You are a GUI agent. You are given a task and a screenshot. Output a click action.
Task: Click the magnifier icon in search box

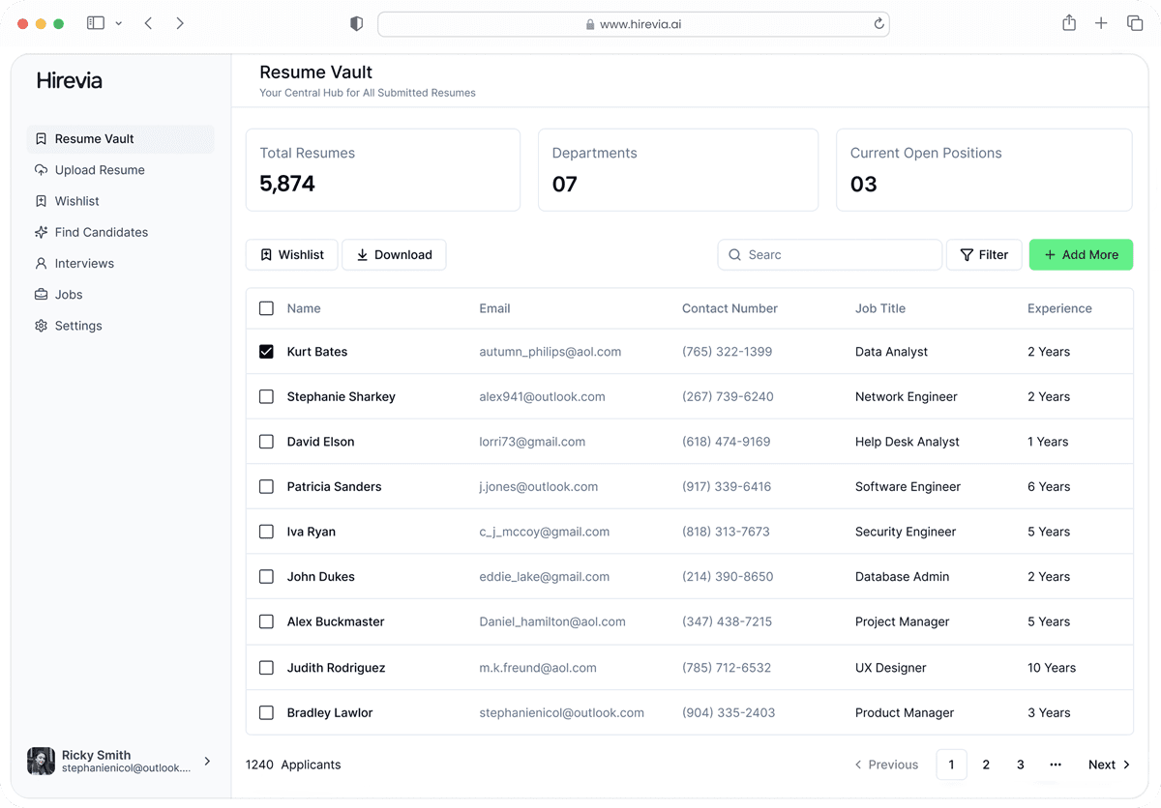click(x=735, y=255)
